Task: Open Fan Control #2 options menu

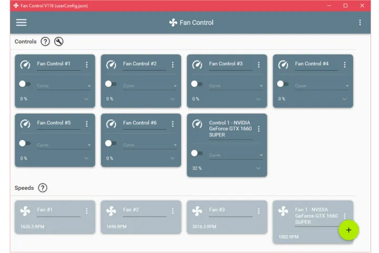Action: pos(173,65)
